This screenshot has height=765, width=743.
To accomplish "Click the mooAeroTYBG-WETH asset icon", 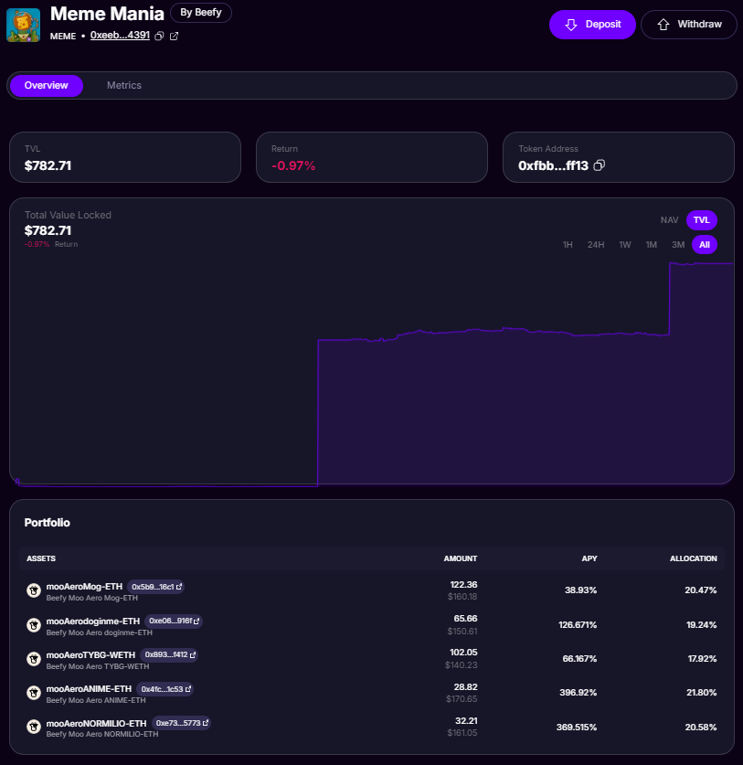I will point(34,659).
